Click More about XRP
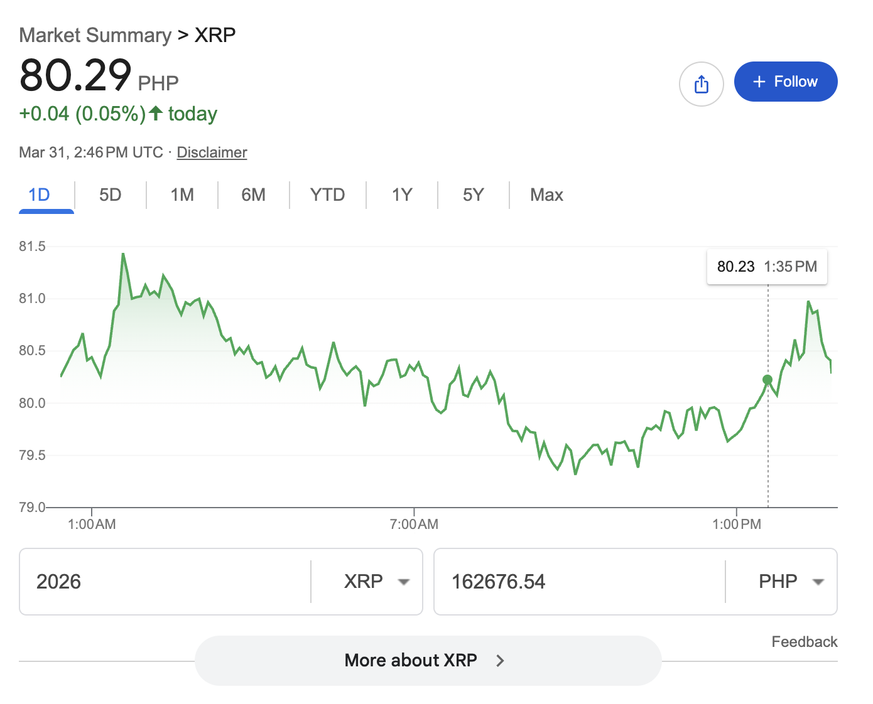The width and height of the screenshot is (873, 704). point(411,660)
